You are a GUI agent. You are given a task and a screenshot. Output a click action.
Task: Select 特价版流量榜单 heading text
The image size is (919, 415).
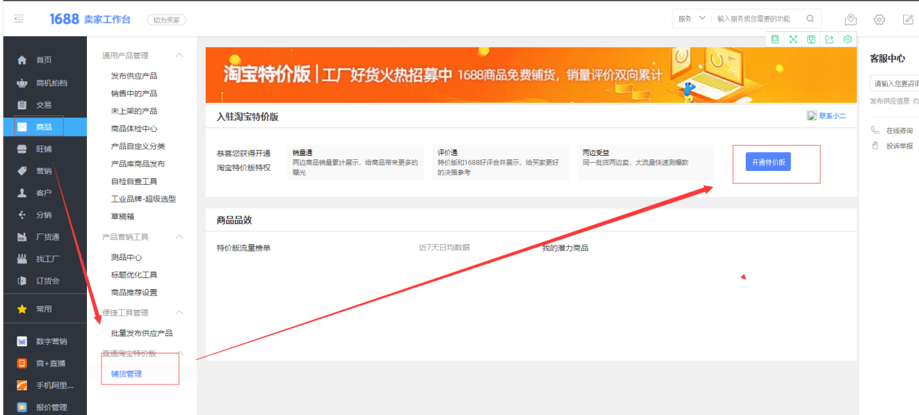244,248
